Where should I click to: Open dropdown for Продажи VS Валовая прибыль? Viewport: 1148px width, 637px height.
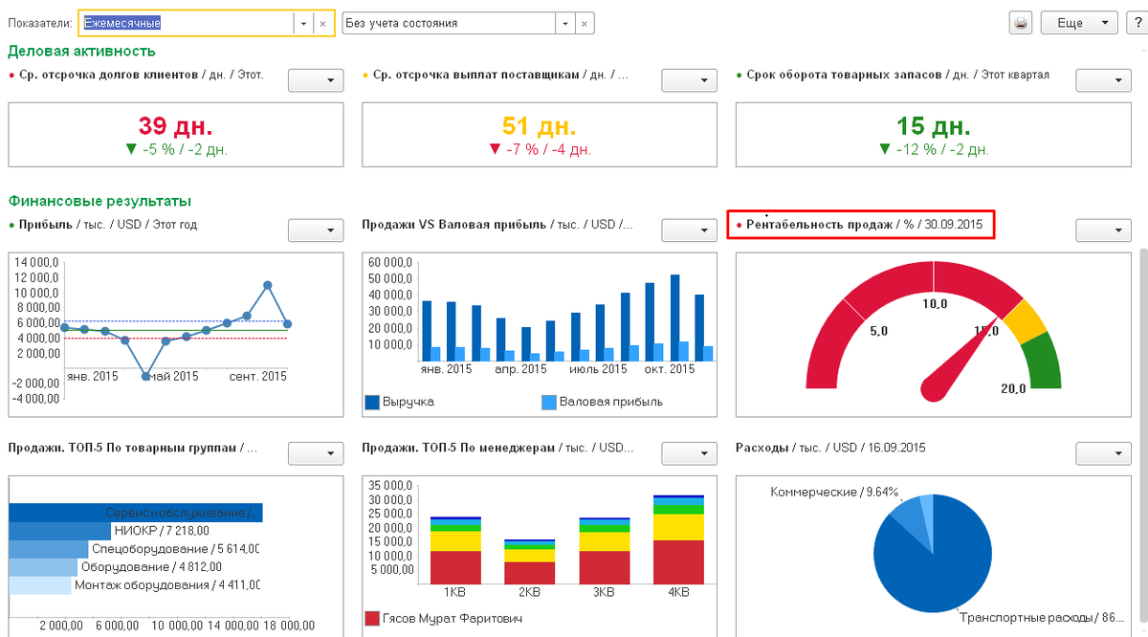(689, 230)
